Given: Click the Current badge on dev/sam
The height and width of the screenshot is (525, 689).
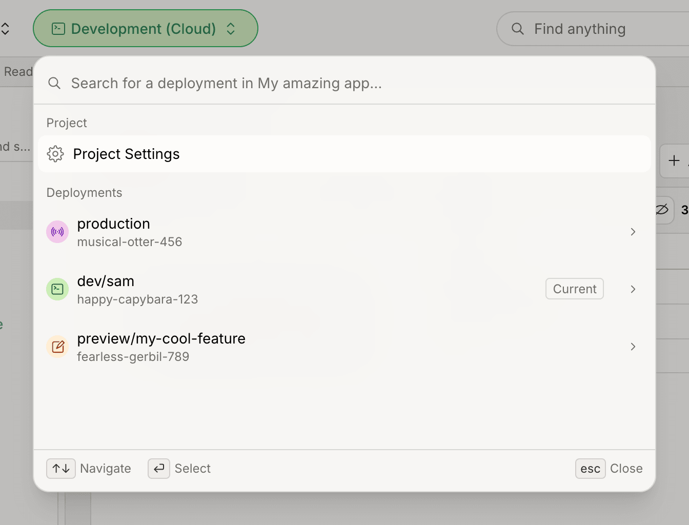Looking at the screenshot, I should coord(575,289).
